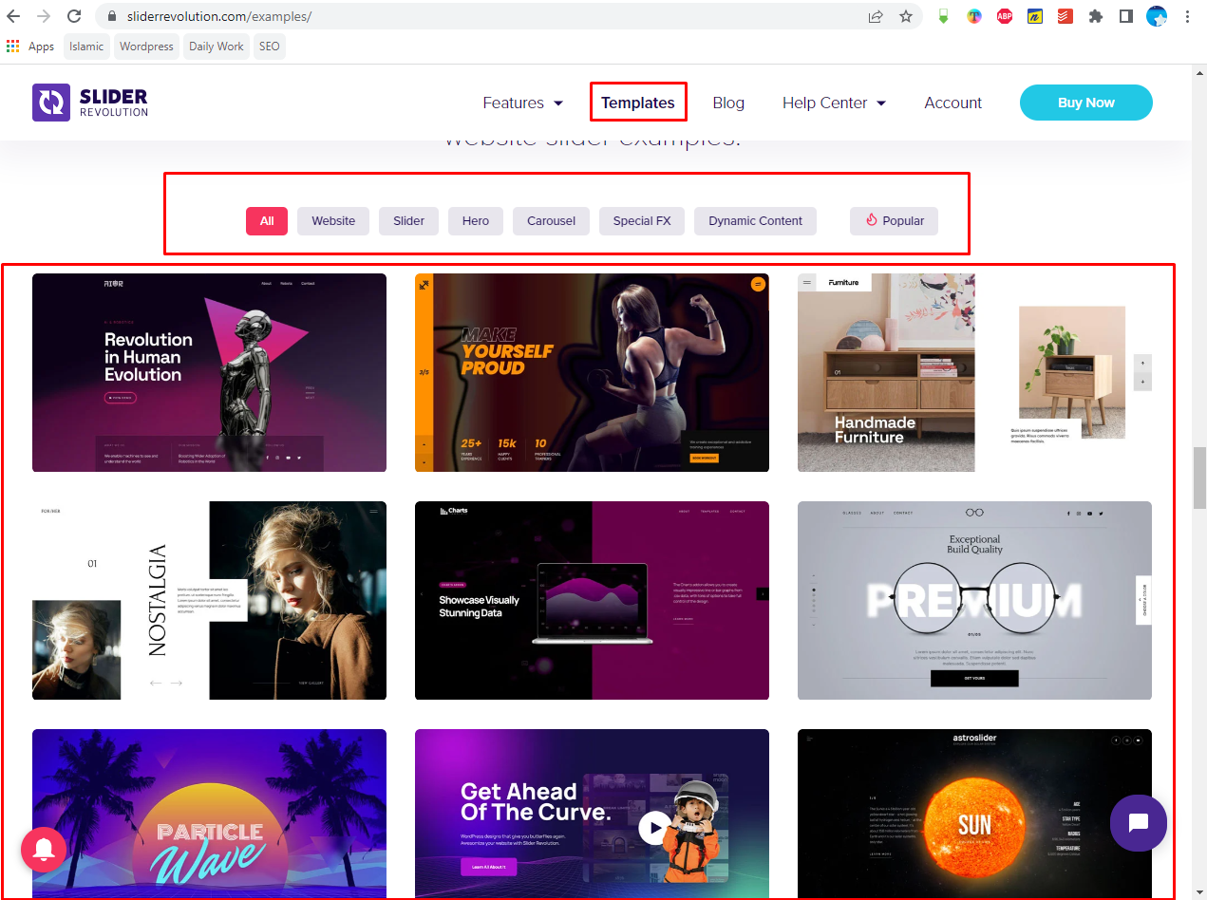
Task: Open the Charts Showcase Visually Stunning Data template
Action: click(x=592, y=600)
